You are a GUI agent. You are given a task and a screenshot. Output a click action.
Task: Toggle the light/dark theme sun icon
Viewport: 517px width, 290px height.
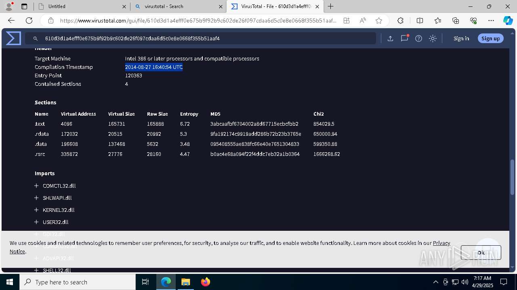(433, 39)
